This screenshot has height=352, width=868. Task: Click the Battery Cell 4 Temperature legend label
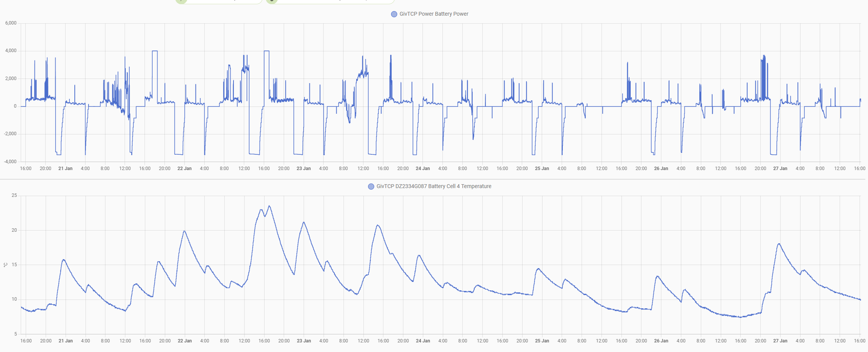434,186
